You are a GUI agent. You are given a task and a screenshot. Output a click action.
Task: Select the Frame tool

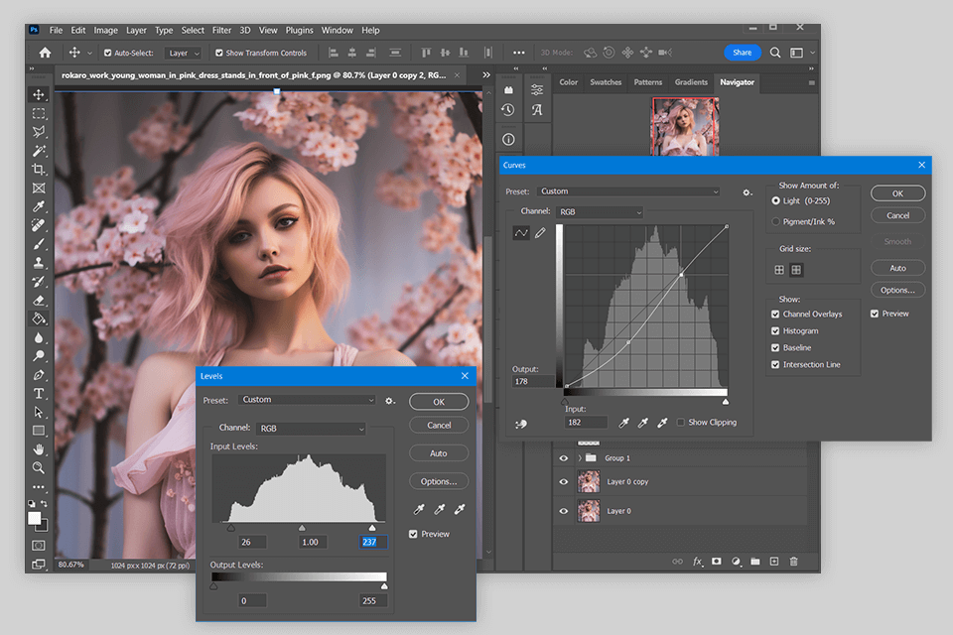point(39,189)
